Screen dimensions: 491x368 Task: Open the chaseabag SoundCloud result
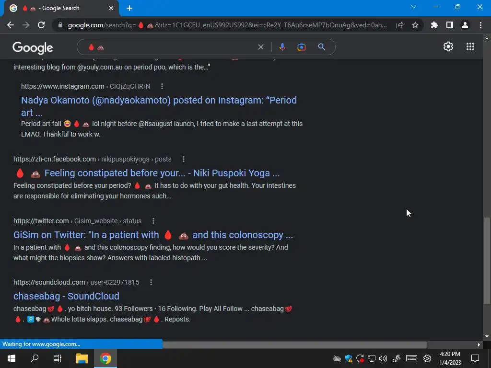coord(66,296)
